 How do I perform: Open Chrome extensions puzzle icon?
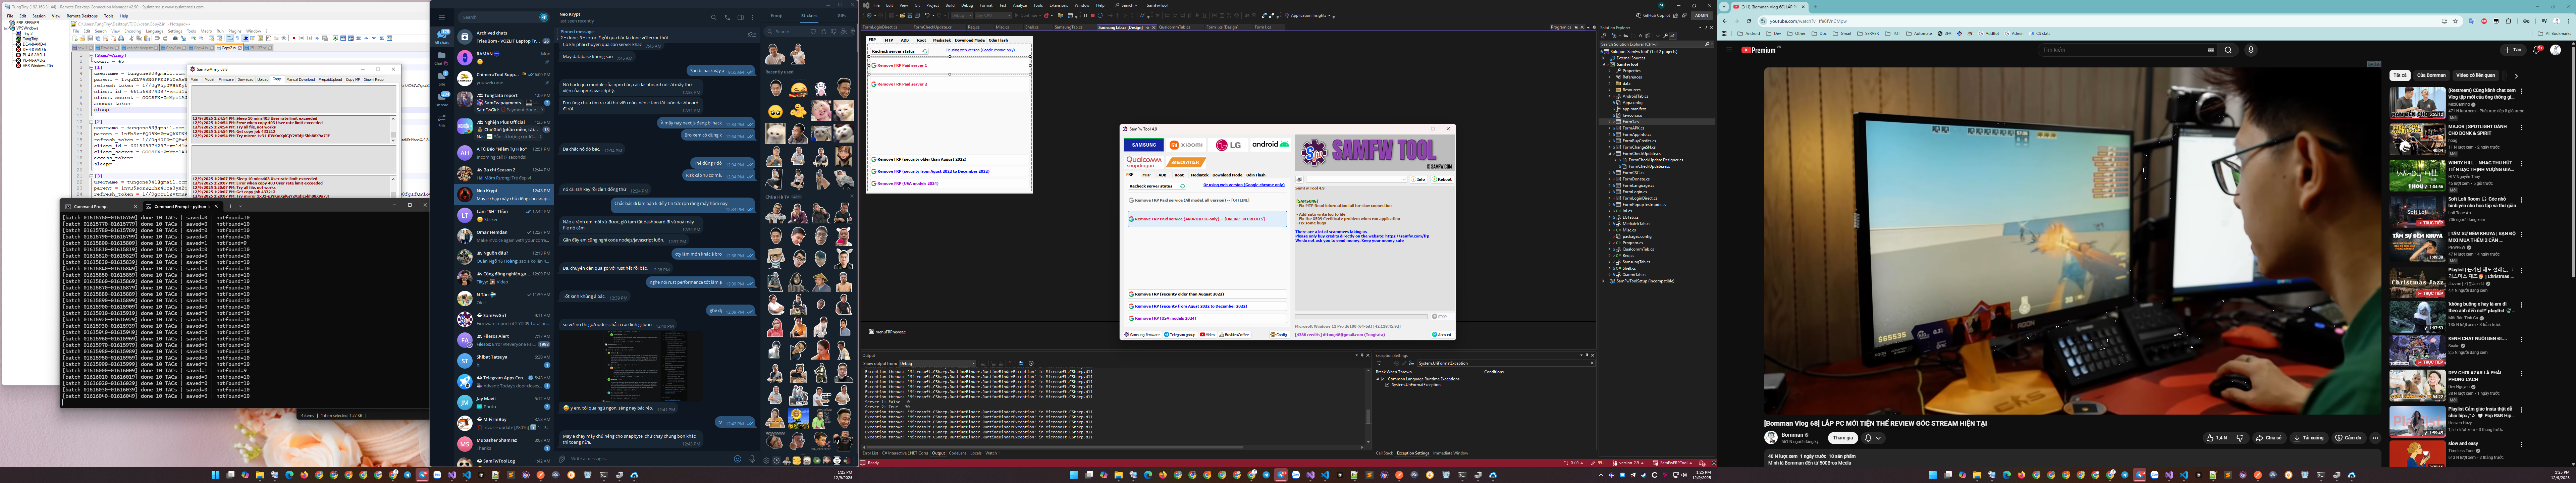coord(2508,21)
